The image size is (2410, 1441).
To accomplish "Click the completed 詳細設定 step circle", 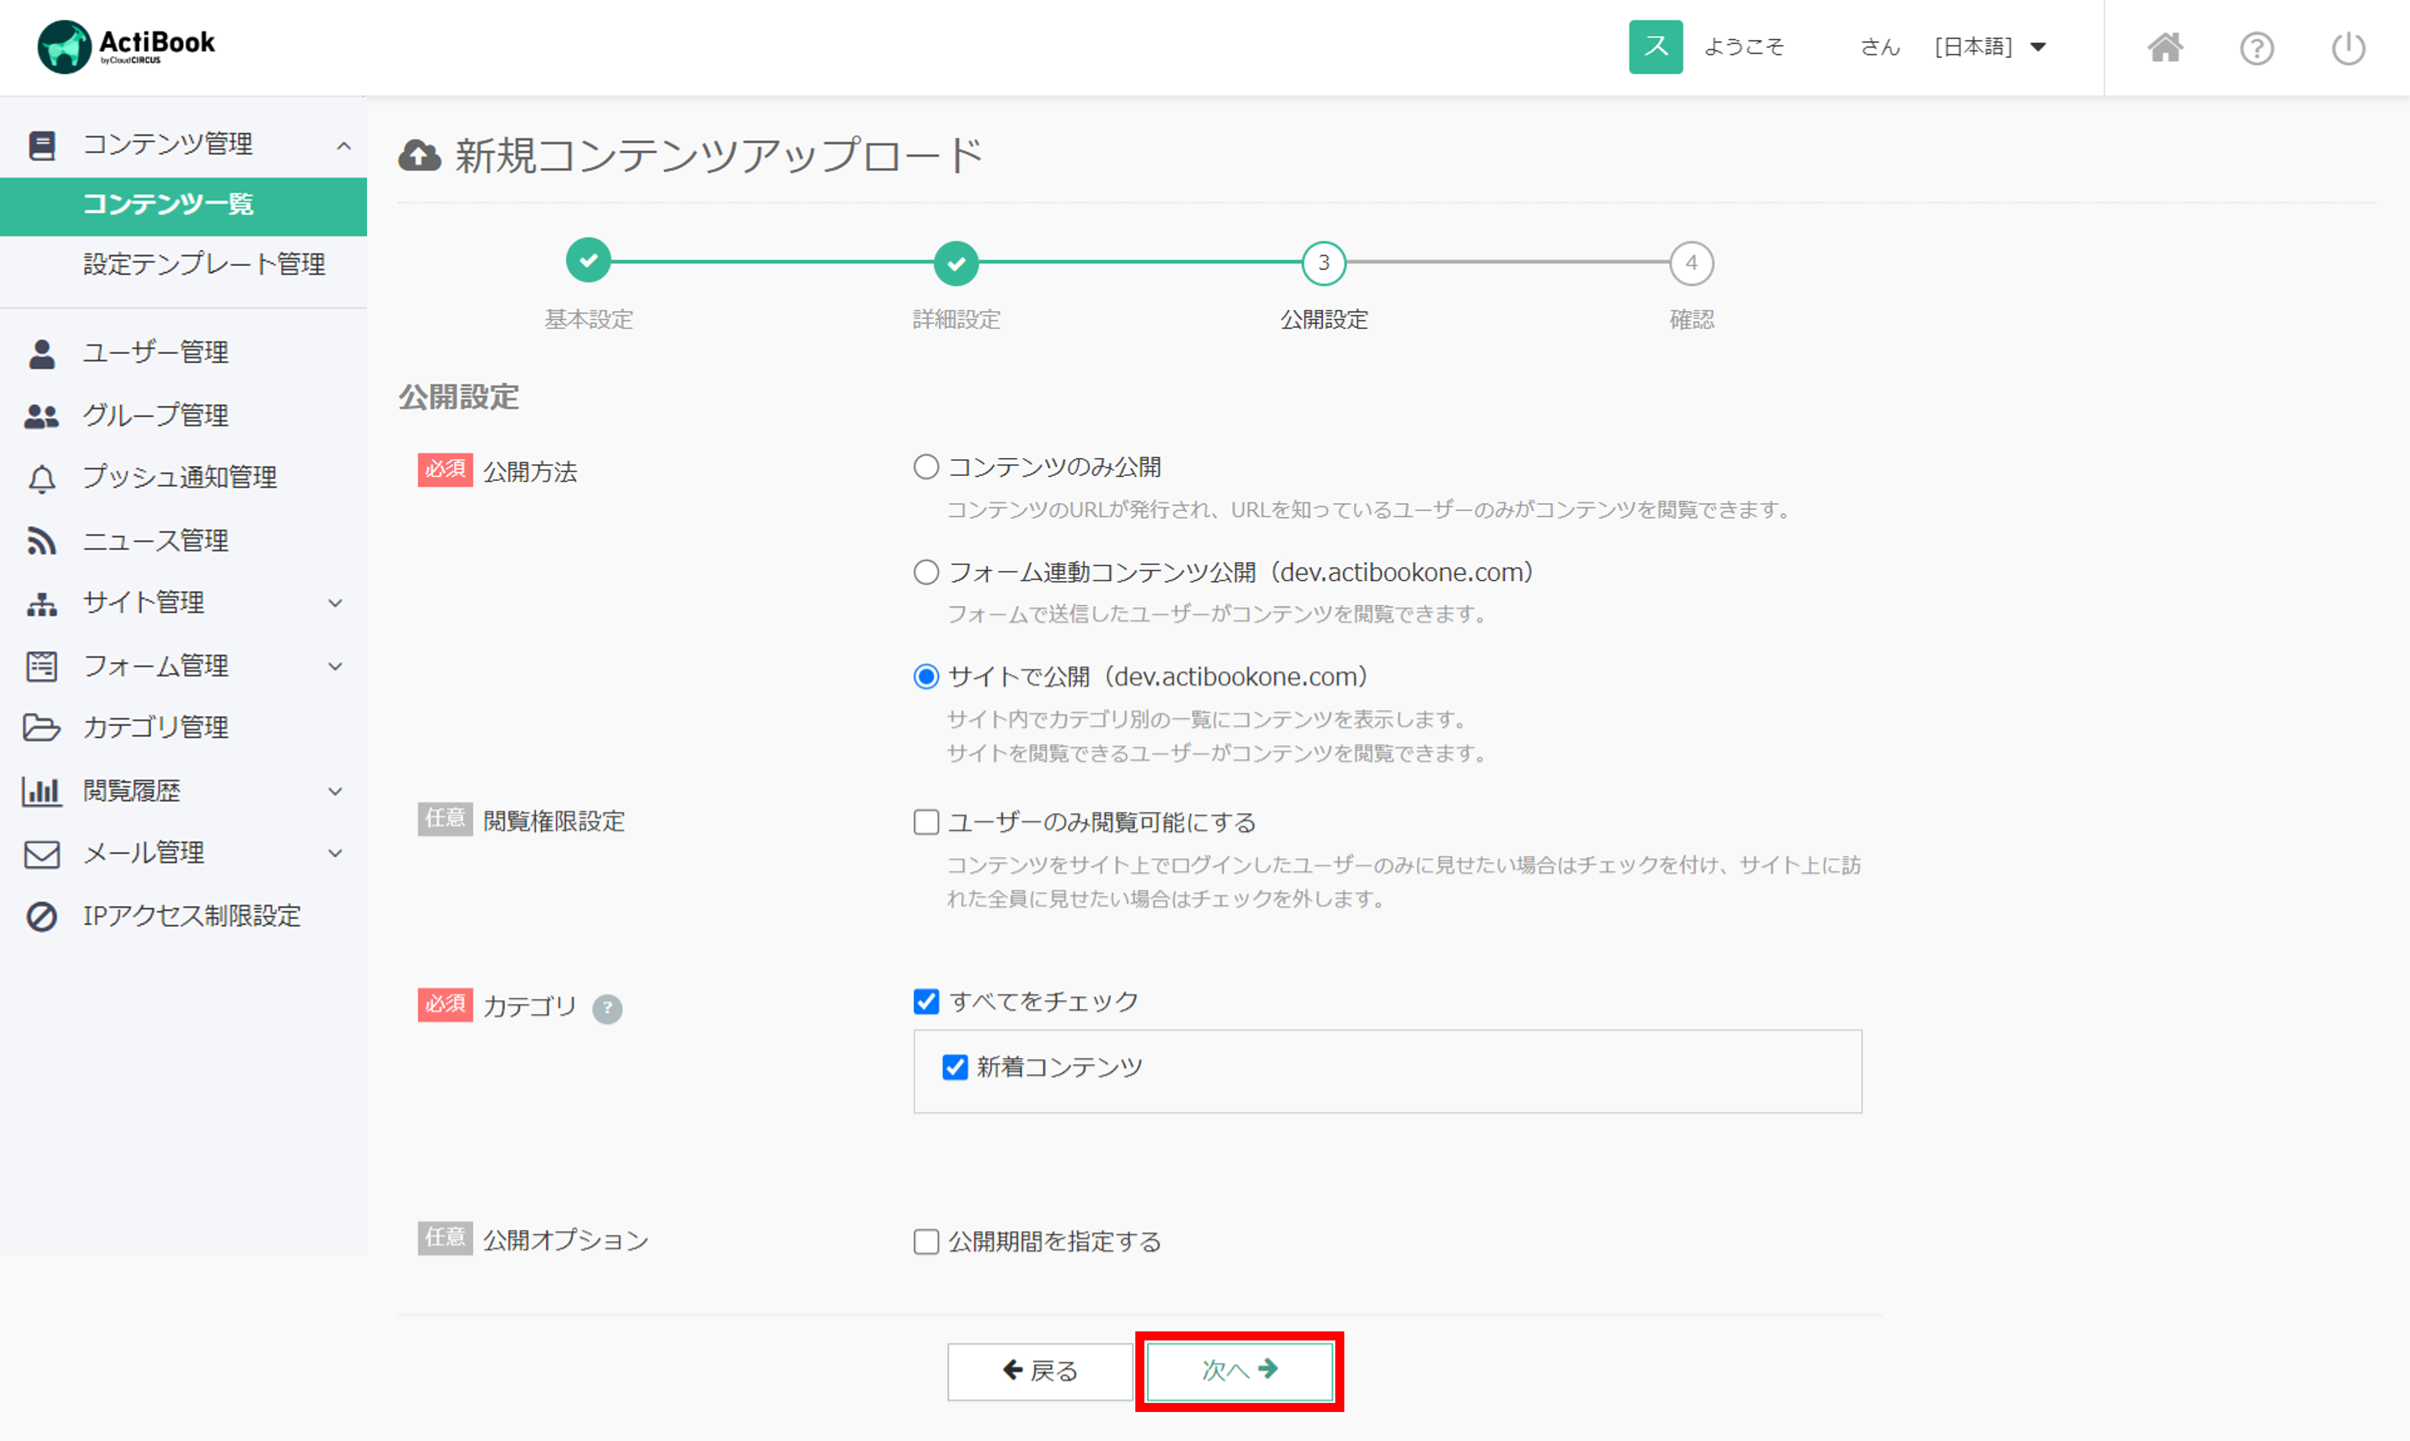I will click(x=956, y=262).
